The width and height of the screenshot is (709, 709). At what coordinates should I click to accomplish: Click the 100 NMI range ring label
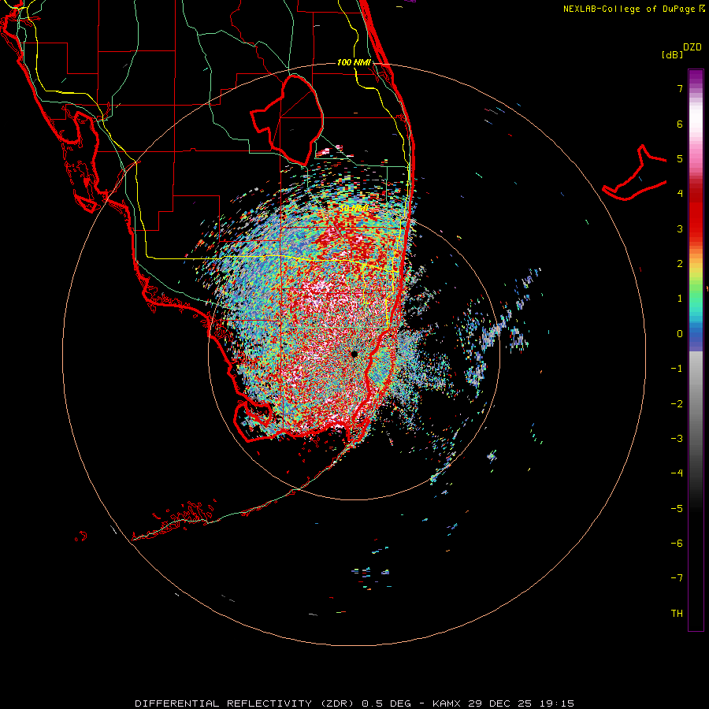[x=354, y=62]
